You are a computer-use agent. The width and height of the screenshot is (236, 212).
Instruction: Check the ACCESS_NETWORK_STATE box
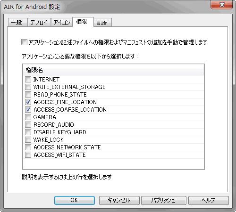pyautogui.click(x=28, y=147)
